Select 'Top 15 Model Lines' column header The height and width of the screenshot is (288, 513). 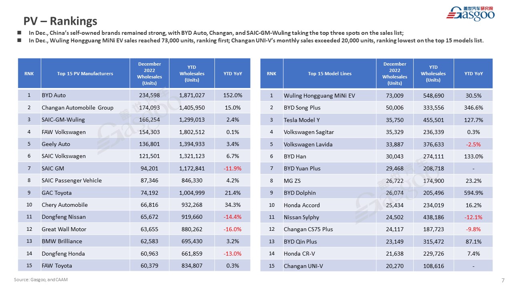[x=329, y=74]
